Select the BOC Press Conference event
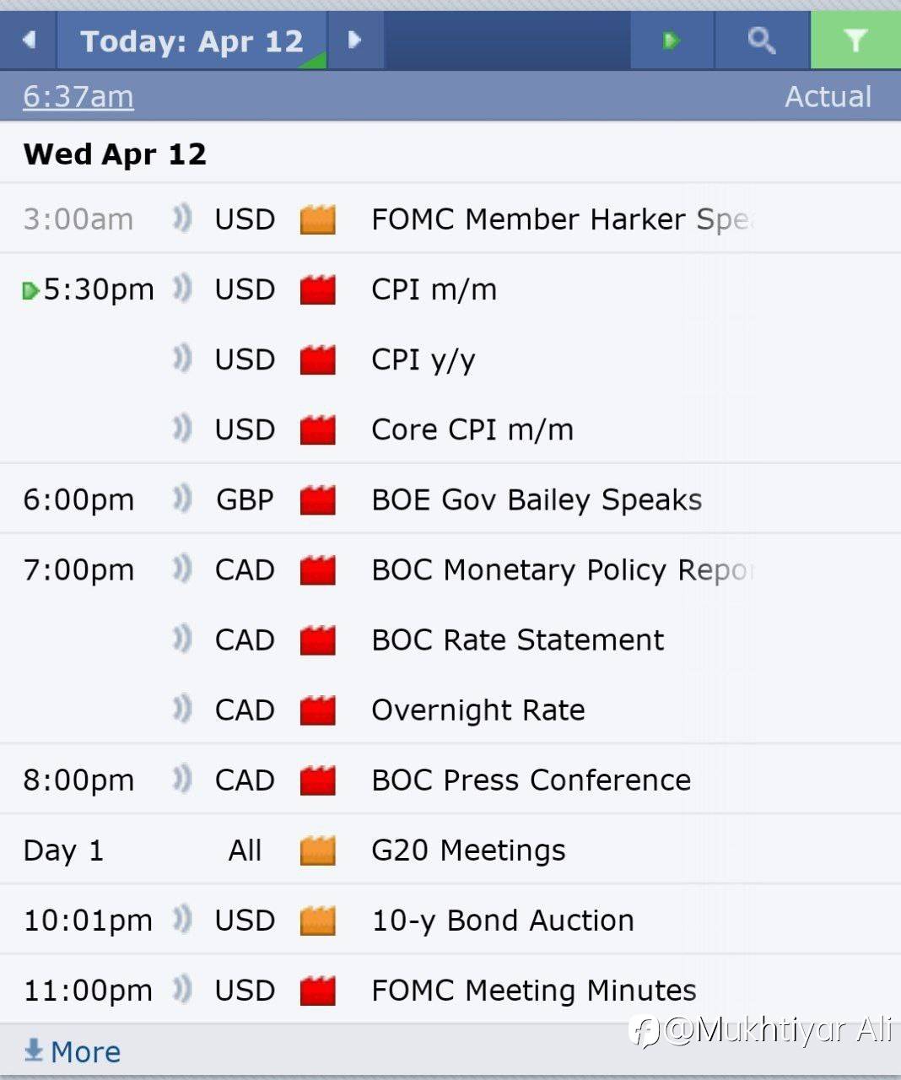Image resolution: width=901 pixels, height=1080 pixels. (x=531, y=780)
